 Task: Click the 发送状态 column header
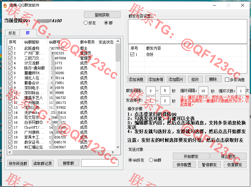(x=106, y=42)
